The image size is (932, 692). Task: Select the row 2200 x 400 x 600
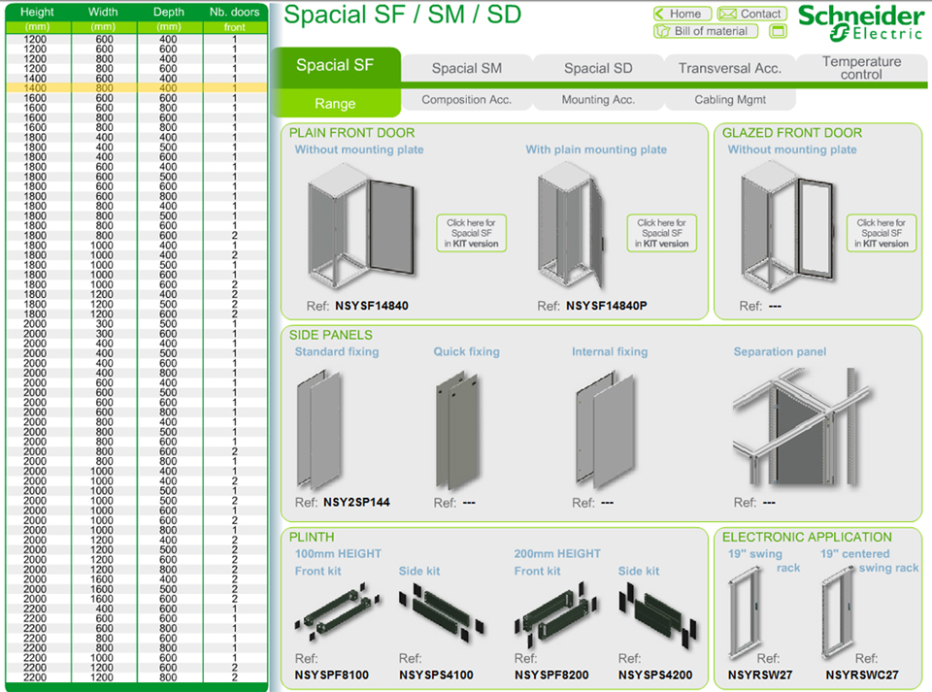tap(136, 609)
